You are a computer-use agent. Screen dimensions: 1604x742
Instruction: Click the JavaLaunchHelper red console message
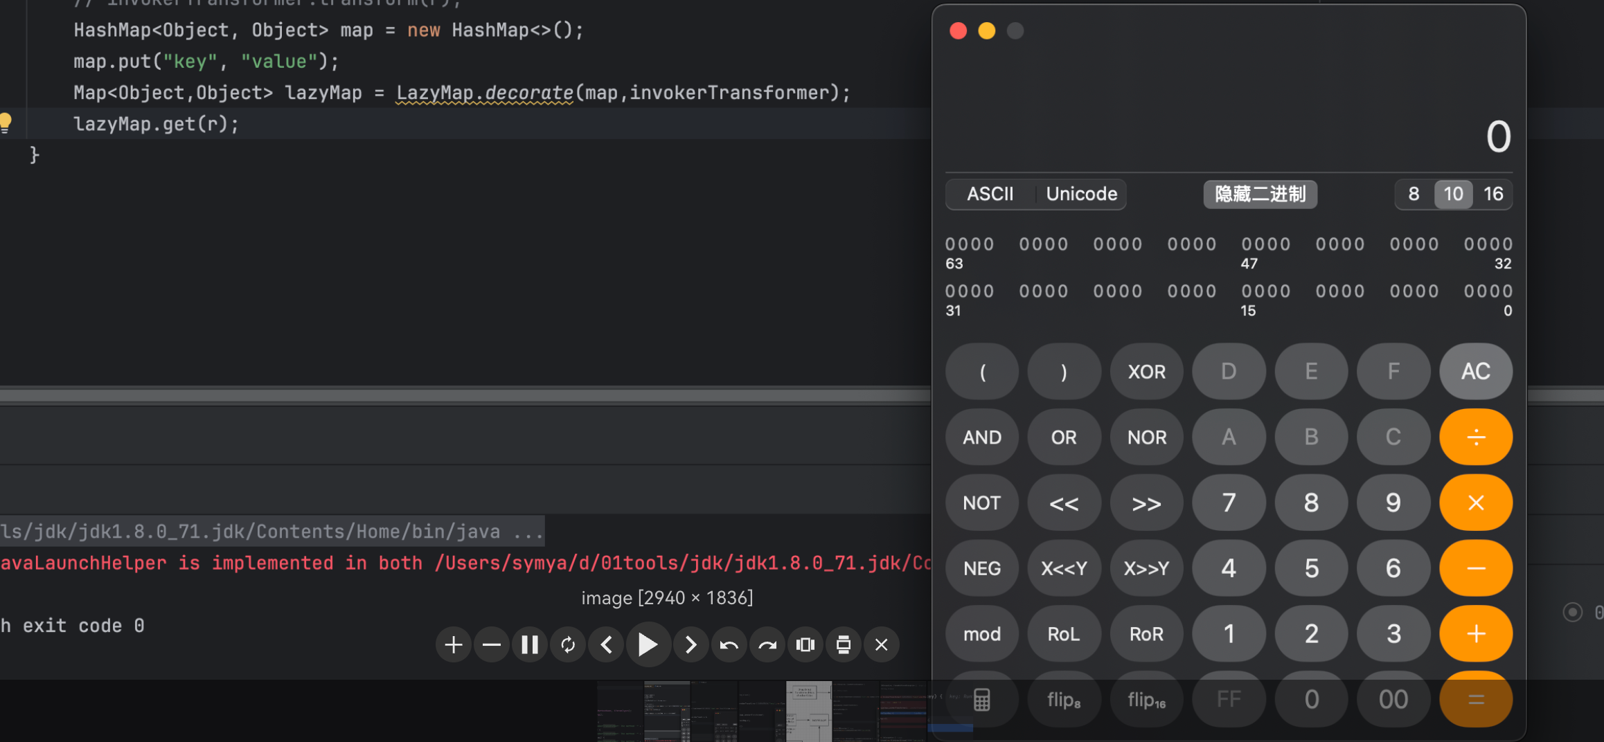click(x=465, y=563)
